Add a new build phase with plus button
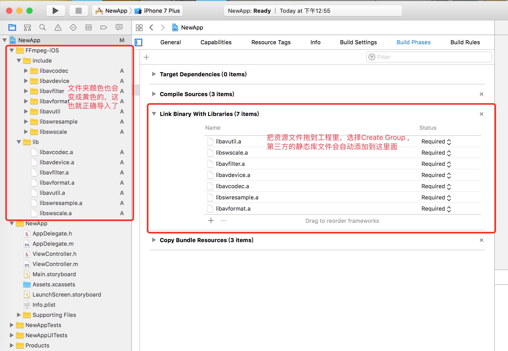508x351 pixels. 146,57
